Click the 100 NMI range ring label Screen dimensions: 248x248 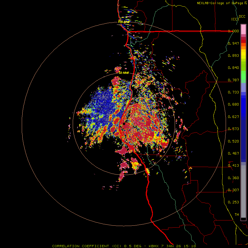pos(124,22)
